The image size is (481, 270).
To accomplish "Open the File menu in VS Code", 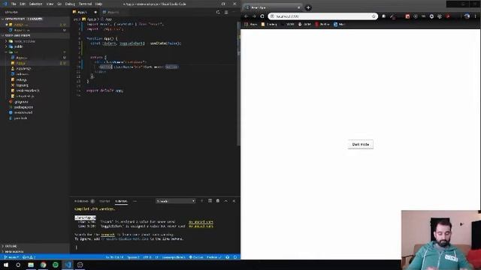I will [x=14, y=4].
